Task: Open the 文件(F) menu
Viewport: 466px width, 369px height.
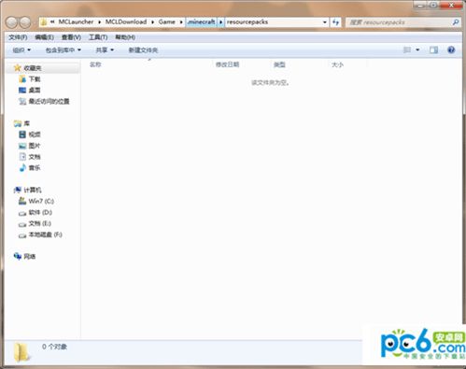Action: tap(18, 37)
